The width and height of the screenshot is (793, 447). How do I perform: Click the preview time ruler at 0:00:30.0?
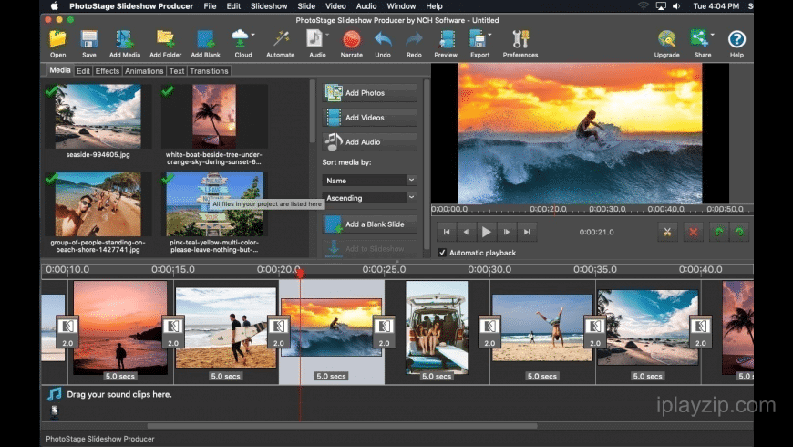[x=607, y=209]
